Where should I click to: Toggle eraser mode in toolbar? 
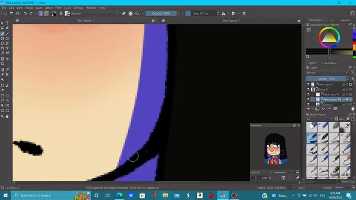point(123,13)
